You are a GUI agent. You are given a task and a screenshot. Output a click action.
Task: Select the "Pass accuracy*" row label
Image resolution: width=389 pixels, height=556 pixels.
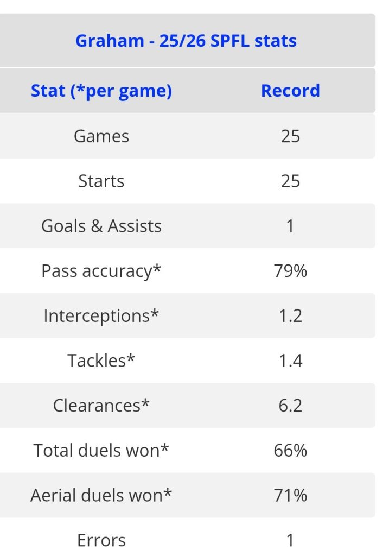[x=101, y=271]
